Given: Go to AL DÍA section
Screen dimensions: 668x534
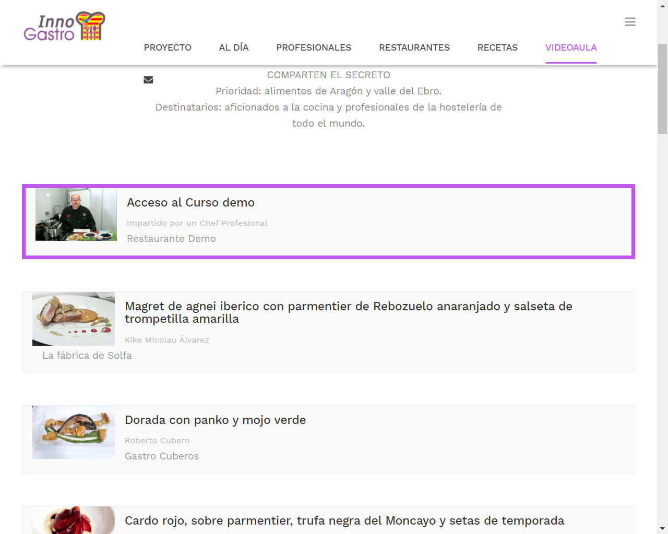Looking at the screenshot, I should point(234,47).
